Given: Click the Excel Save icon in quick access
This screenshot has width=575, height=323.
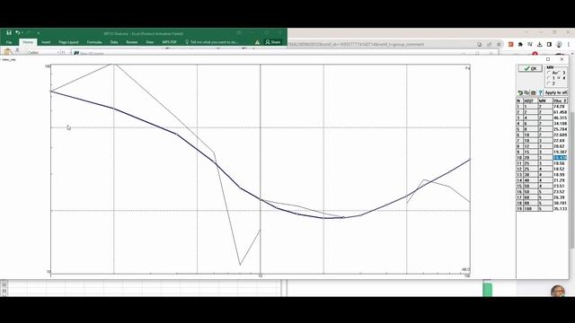Looking at the screenshot, I should coord(9,33).
